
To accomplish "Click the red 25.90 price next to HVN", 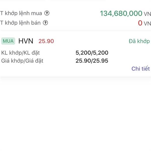I will 46,41.
